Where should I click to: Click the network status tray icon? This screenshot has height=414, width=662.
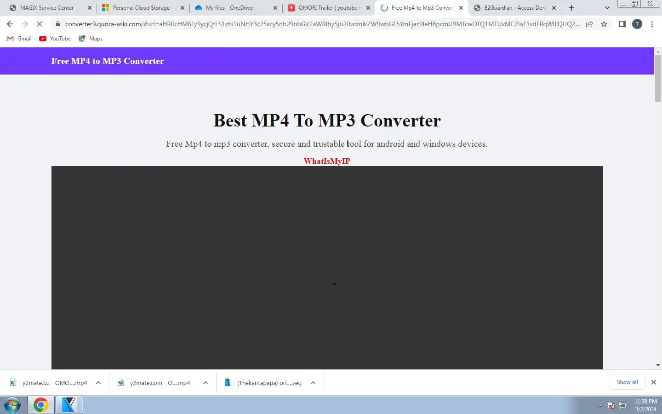coord(622,405)
